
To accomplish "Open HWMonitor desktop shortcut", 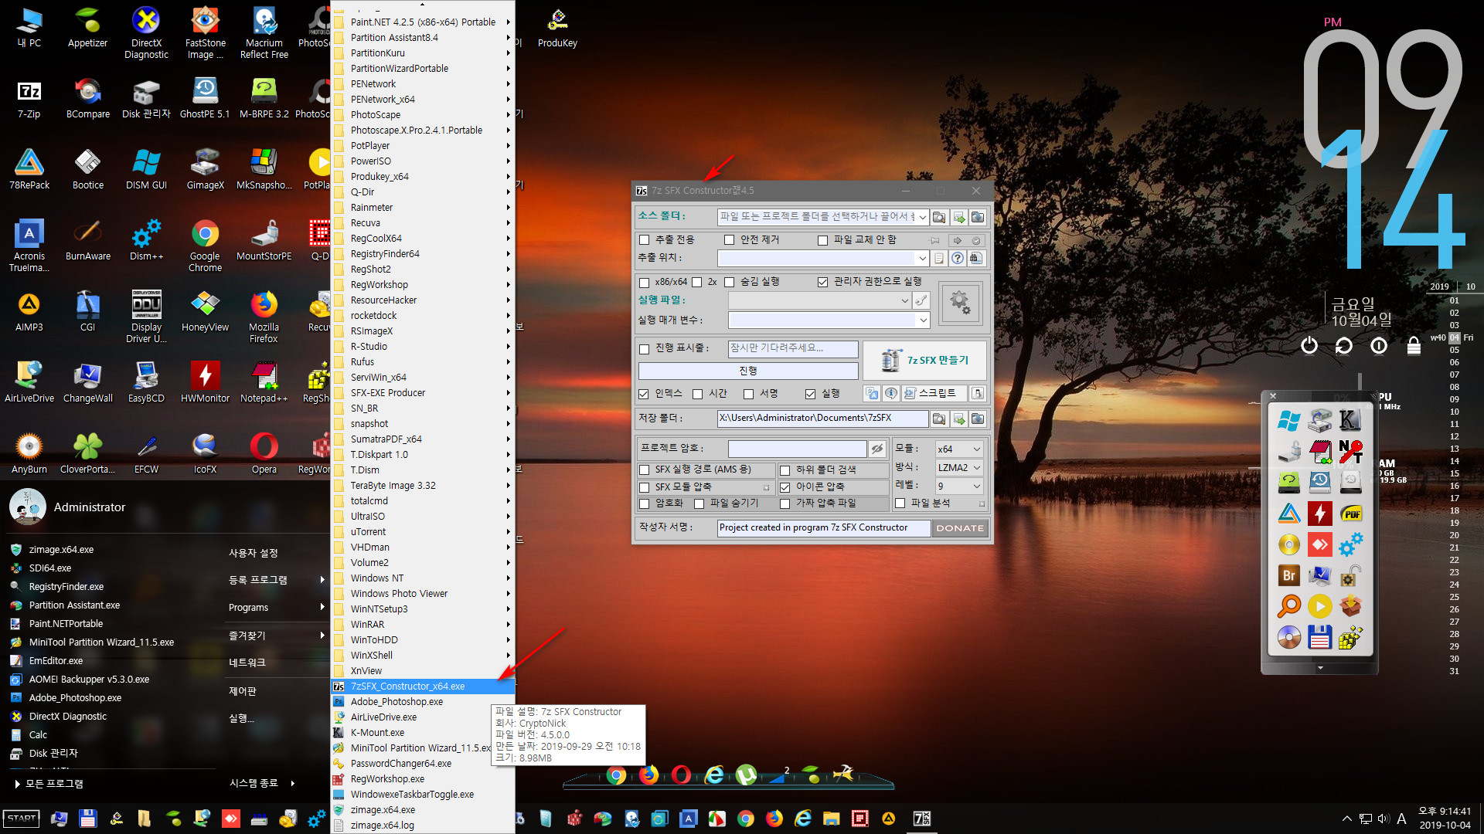I will click(205, 381).
